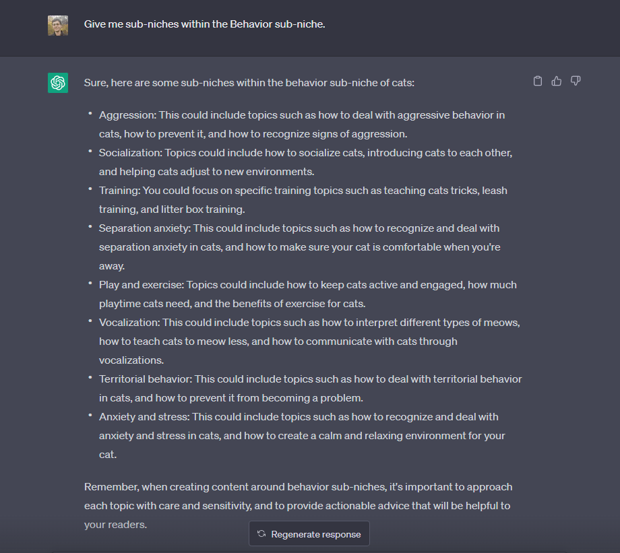This screenshot has width=620, height=553.
Task: Mark the response with thumbs down
Action: tap(576, 82)
